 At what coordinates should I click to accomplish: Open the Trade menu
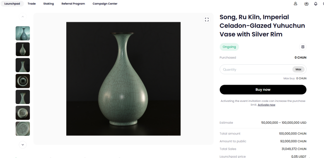click(31, 4)
